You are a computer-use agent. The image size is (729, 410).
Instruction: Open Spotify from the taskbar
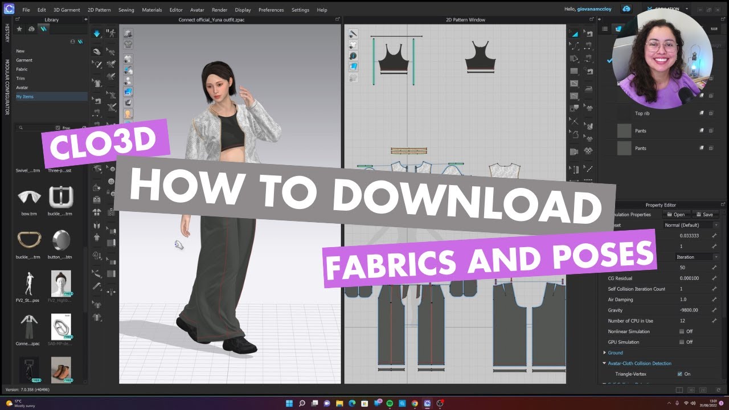point(390,403)
